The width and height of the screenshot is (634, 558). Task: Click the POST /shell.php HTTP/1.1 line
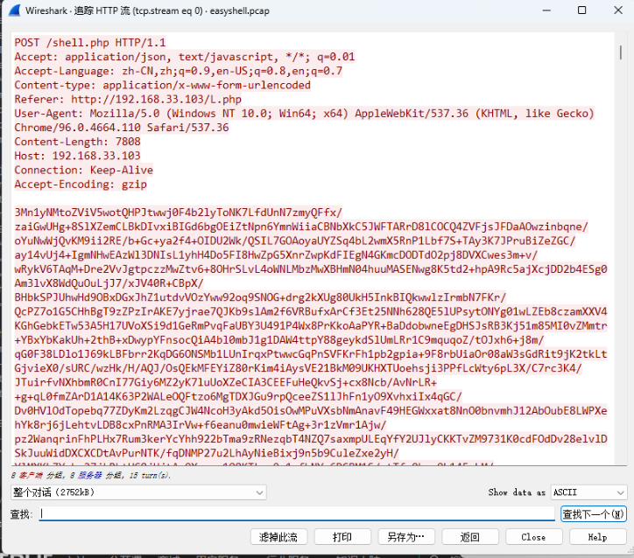click(x=90, y=42)
